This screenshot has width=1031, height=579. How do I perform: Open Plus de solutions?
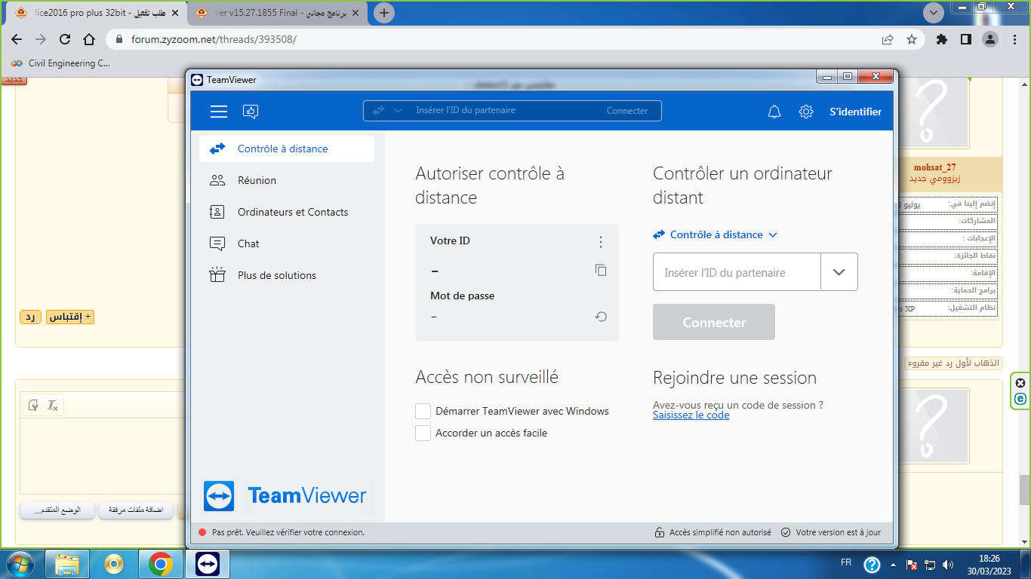pos(287,275)
